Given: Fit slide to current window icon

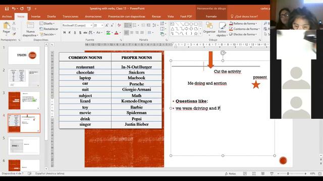Looking at the screenshot, I should click(x=319, y=173).
